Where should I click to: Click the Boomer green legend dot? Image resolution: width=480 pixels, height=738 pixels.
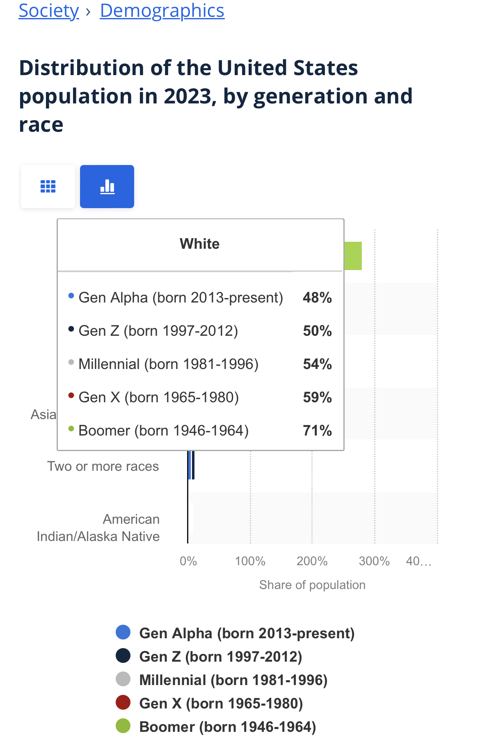tap(123, 726)
